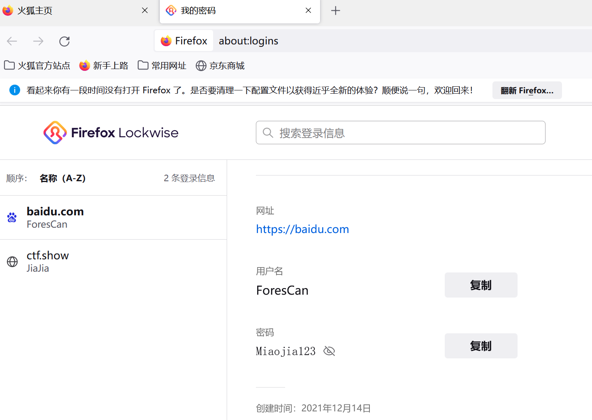Click the username text ForesCan in details
The width and height of the screenshot is (592, 420).
click(282, 291)
